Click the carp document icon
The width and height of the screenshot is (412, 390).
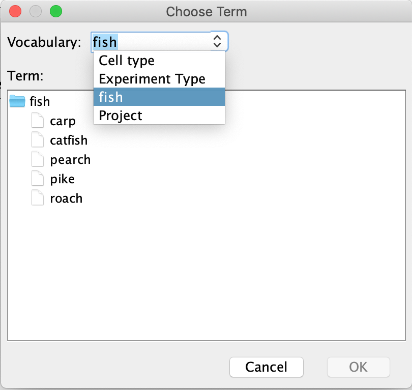click(38, 121)
